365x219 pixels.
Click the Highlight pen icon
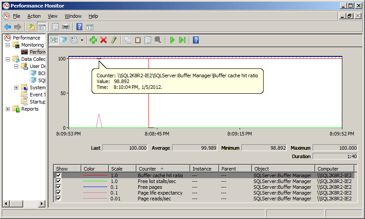pyautogui.click(x=114, y=40)
